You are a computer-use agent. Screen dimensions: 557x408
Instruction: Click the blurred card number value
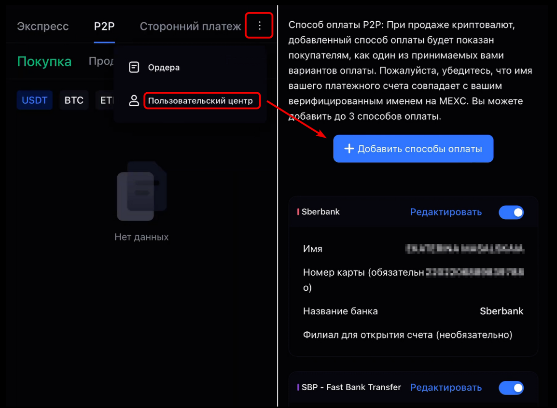pyautogui.click(x=474, y=273)
